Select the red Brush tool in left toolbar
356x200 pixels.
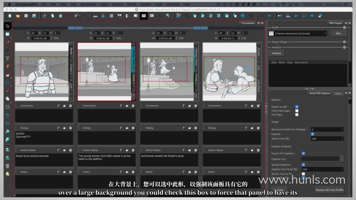(7, 42)
